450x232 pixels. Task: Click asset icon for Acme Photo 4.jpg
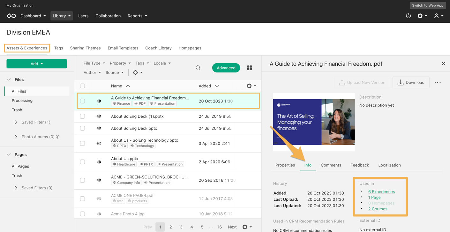(99, 214)
